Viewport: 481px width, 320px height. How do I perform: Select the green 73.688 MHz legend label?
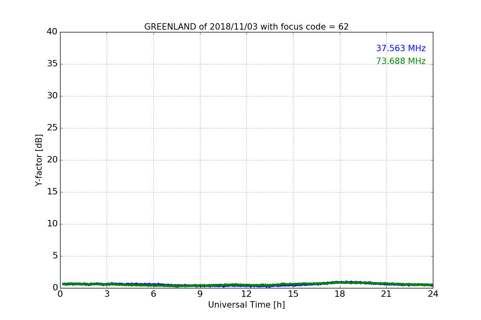click(x=401, y=61)
